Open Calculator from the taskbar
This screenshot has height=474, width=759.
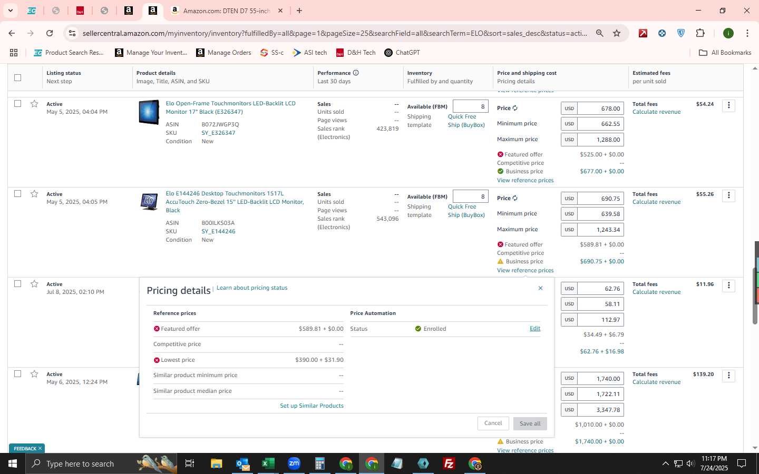coord(319,463)
